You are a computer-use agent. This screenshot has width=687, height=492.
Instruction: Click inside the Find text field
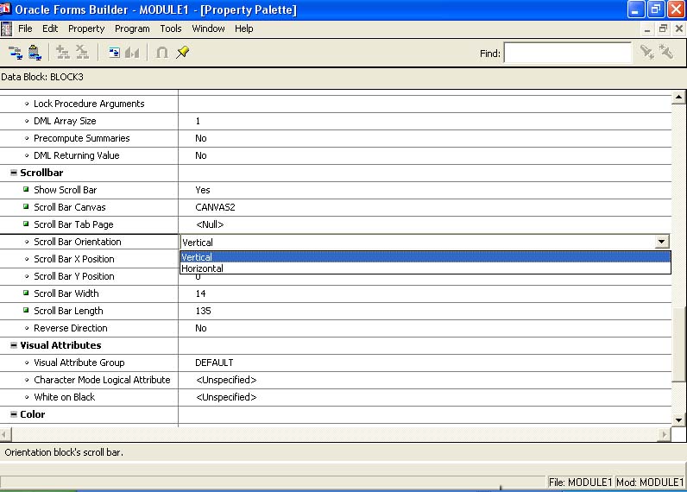click(x=567, y=54)
